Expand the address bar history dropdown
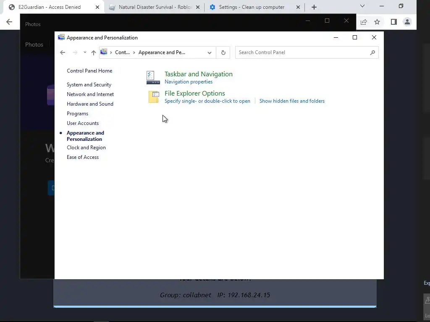The height and width of the screenshot is (322, 430). pyautogui.click(x=210, y=52)
